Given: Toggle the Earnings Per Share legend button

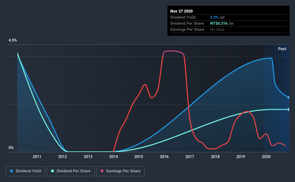Looking at the screenshot, I should (x=120, y=171).
